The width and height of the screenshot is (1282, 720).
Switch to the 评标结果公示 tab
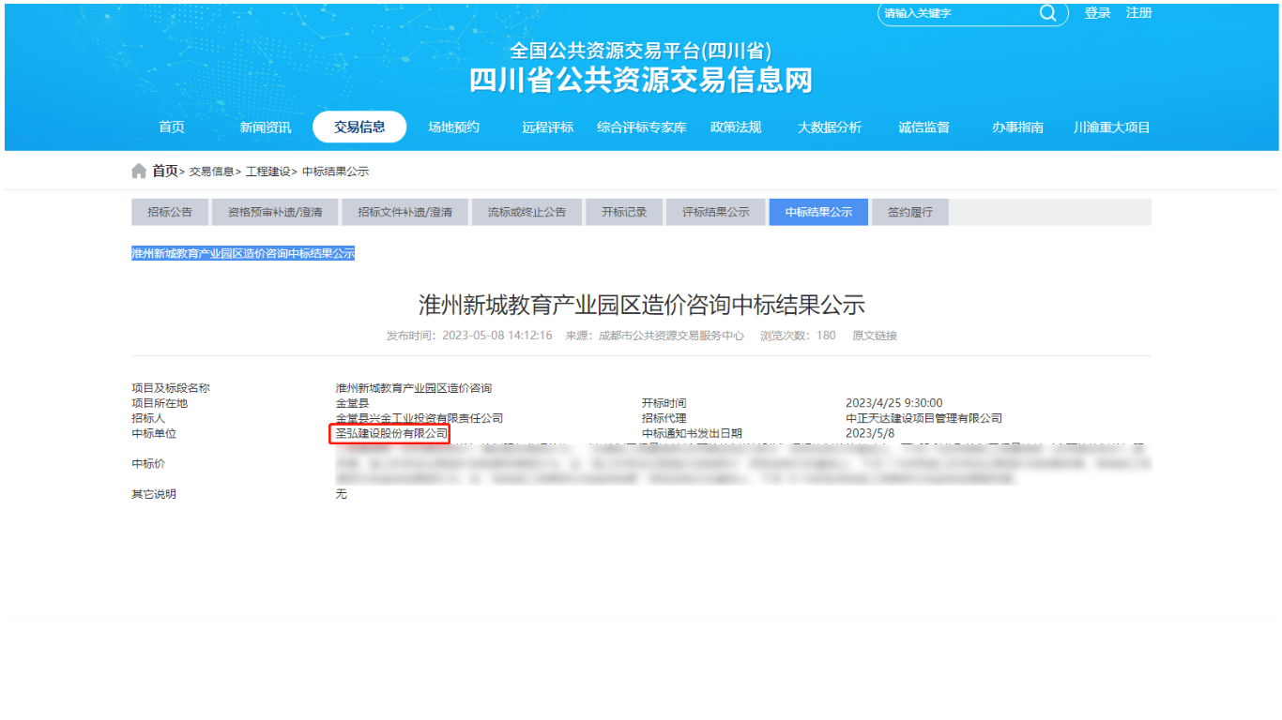coord(716,212)
